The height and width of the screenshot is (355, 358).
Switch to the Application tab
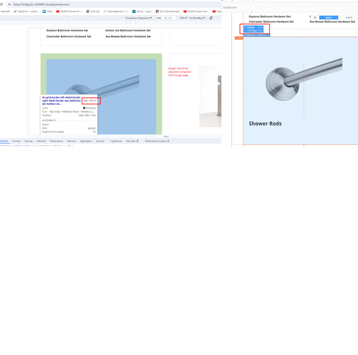pyautogui.click(x=86, y=141)
